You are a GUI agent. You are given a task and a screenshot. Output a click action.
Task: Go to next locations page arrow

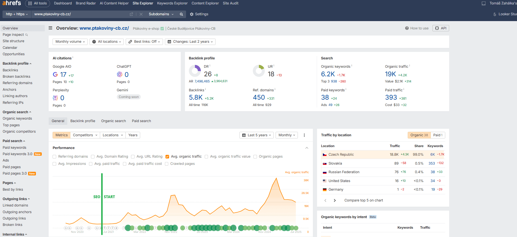[335, 200]
